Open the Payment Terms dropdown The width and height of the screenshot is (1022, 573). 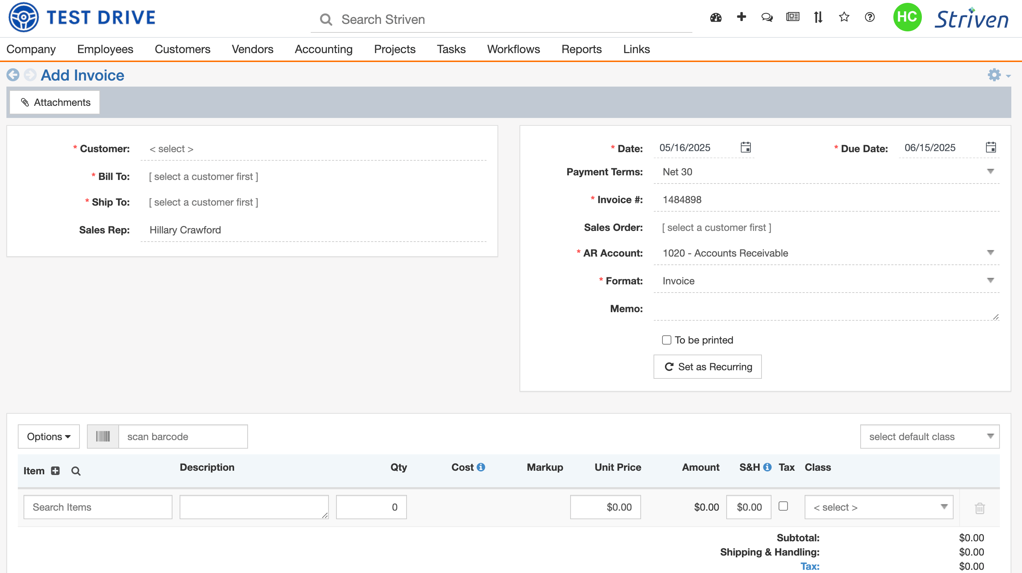coord(826,172)
